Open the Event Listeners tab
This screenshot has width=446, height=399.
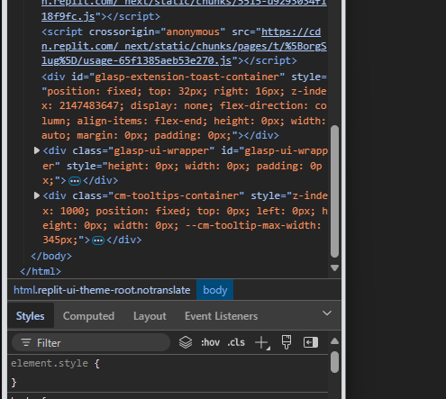pyautogui.click(x=221, y=316)
